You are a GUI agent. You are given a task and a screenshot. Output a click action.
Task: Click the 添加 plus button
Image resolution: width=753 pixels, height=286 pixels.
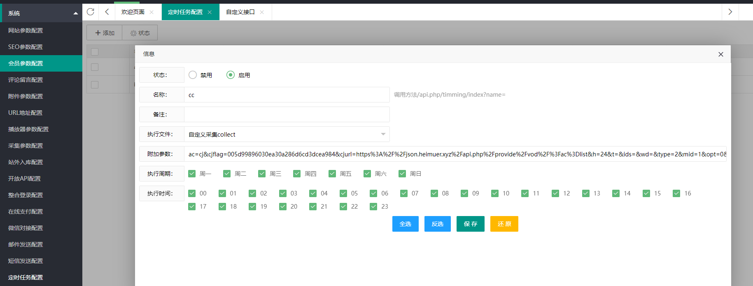(x=105, y=33)
